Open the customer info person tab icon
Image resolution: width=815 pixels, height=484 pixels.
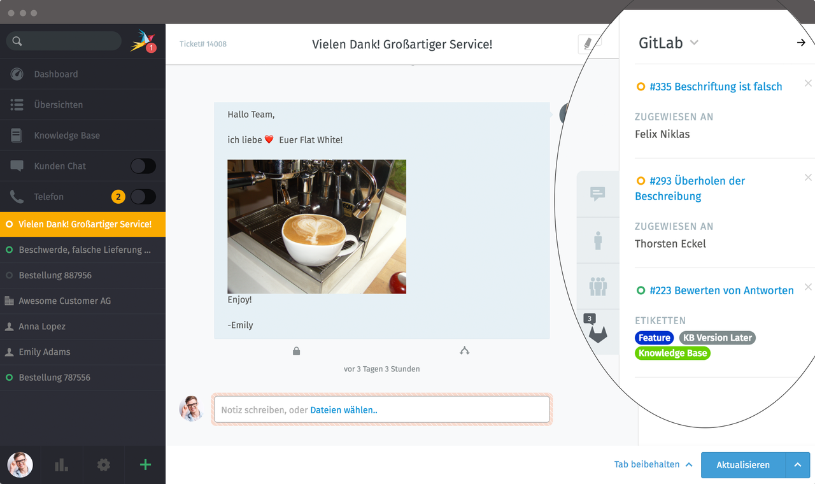[x=598, y=240]
